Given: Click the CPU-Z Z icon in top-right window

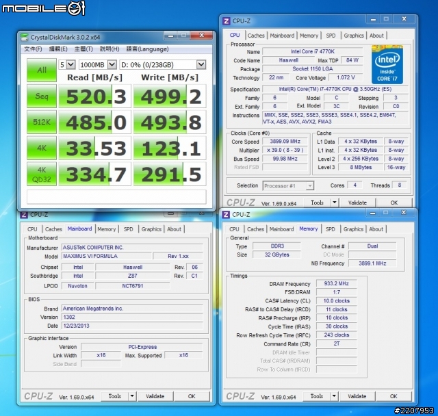Looking at the screenshot, I should pos(227,21).
